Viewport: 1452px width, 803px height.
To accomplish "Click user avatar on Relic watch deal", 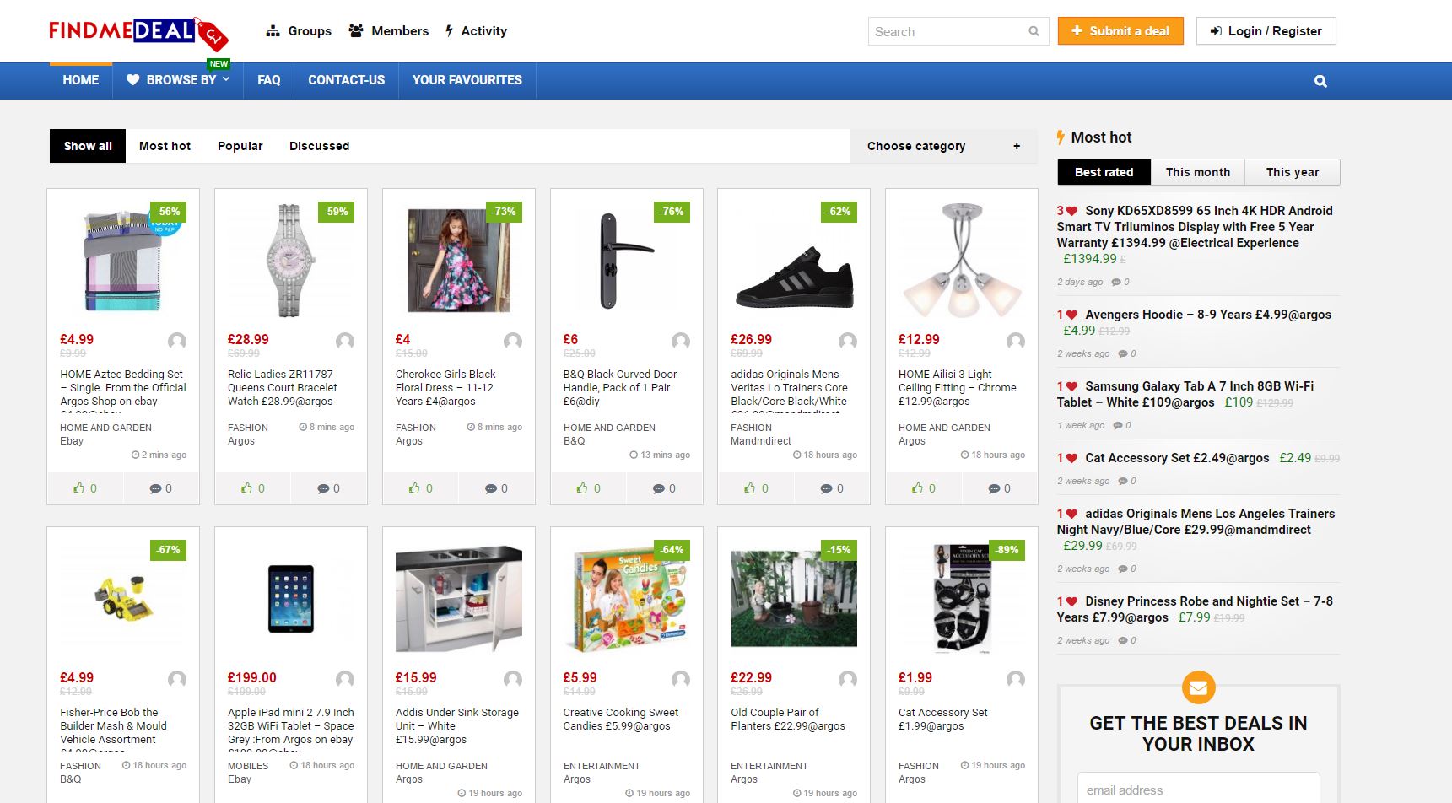I will (345, 341).
